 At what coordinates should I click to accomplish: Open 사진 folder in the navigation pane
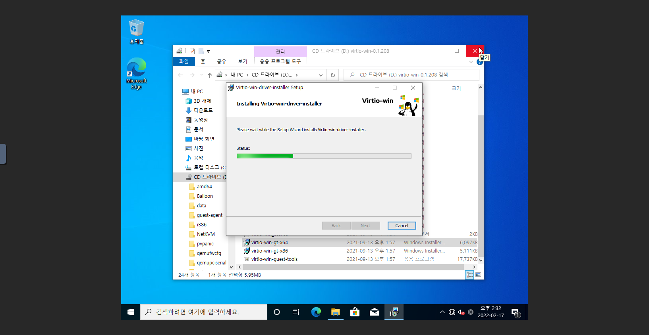[x=195, y=148]
